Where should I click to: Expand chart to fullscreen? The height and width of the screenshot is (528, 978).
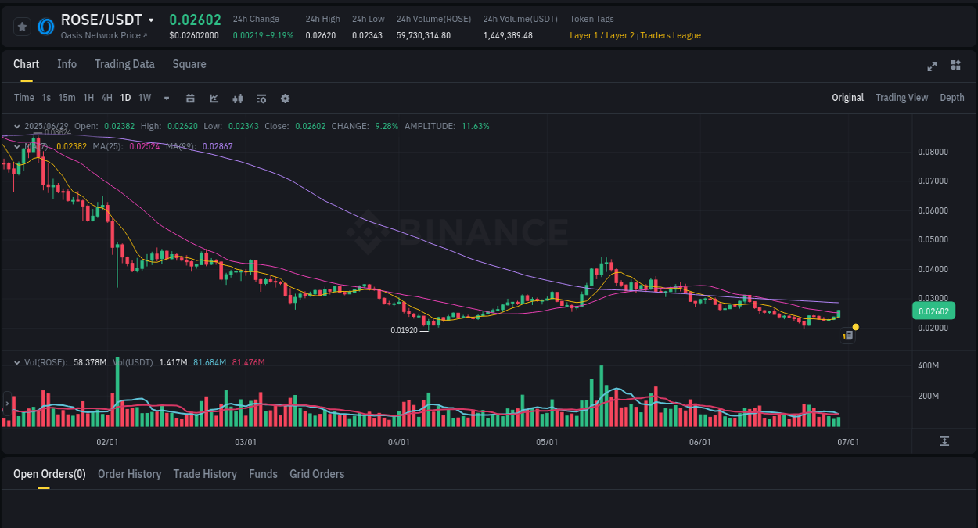(x=932, y=66)
